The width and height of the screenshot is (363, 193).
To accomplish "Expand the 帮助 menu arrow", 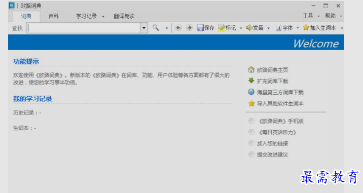I will click(x=341, y=16).
